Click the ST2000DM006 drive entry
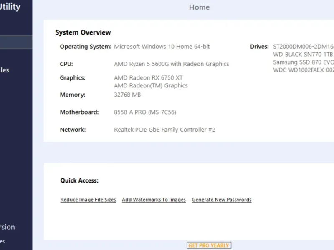 (304, 47)
